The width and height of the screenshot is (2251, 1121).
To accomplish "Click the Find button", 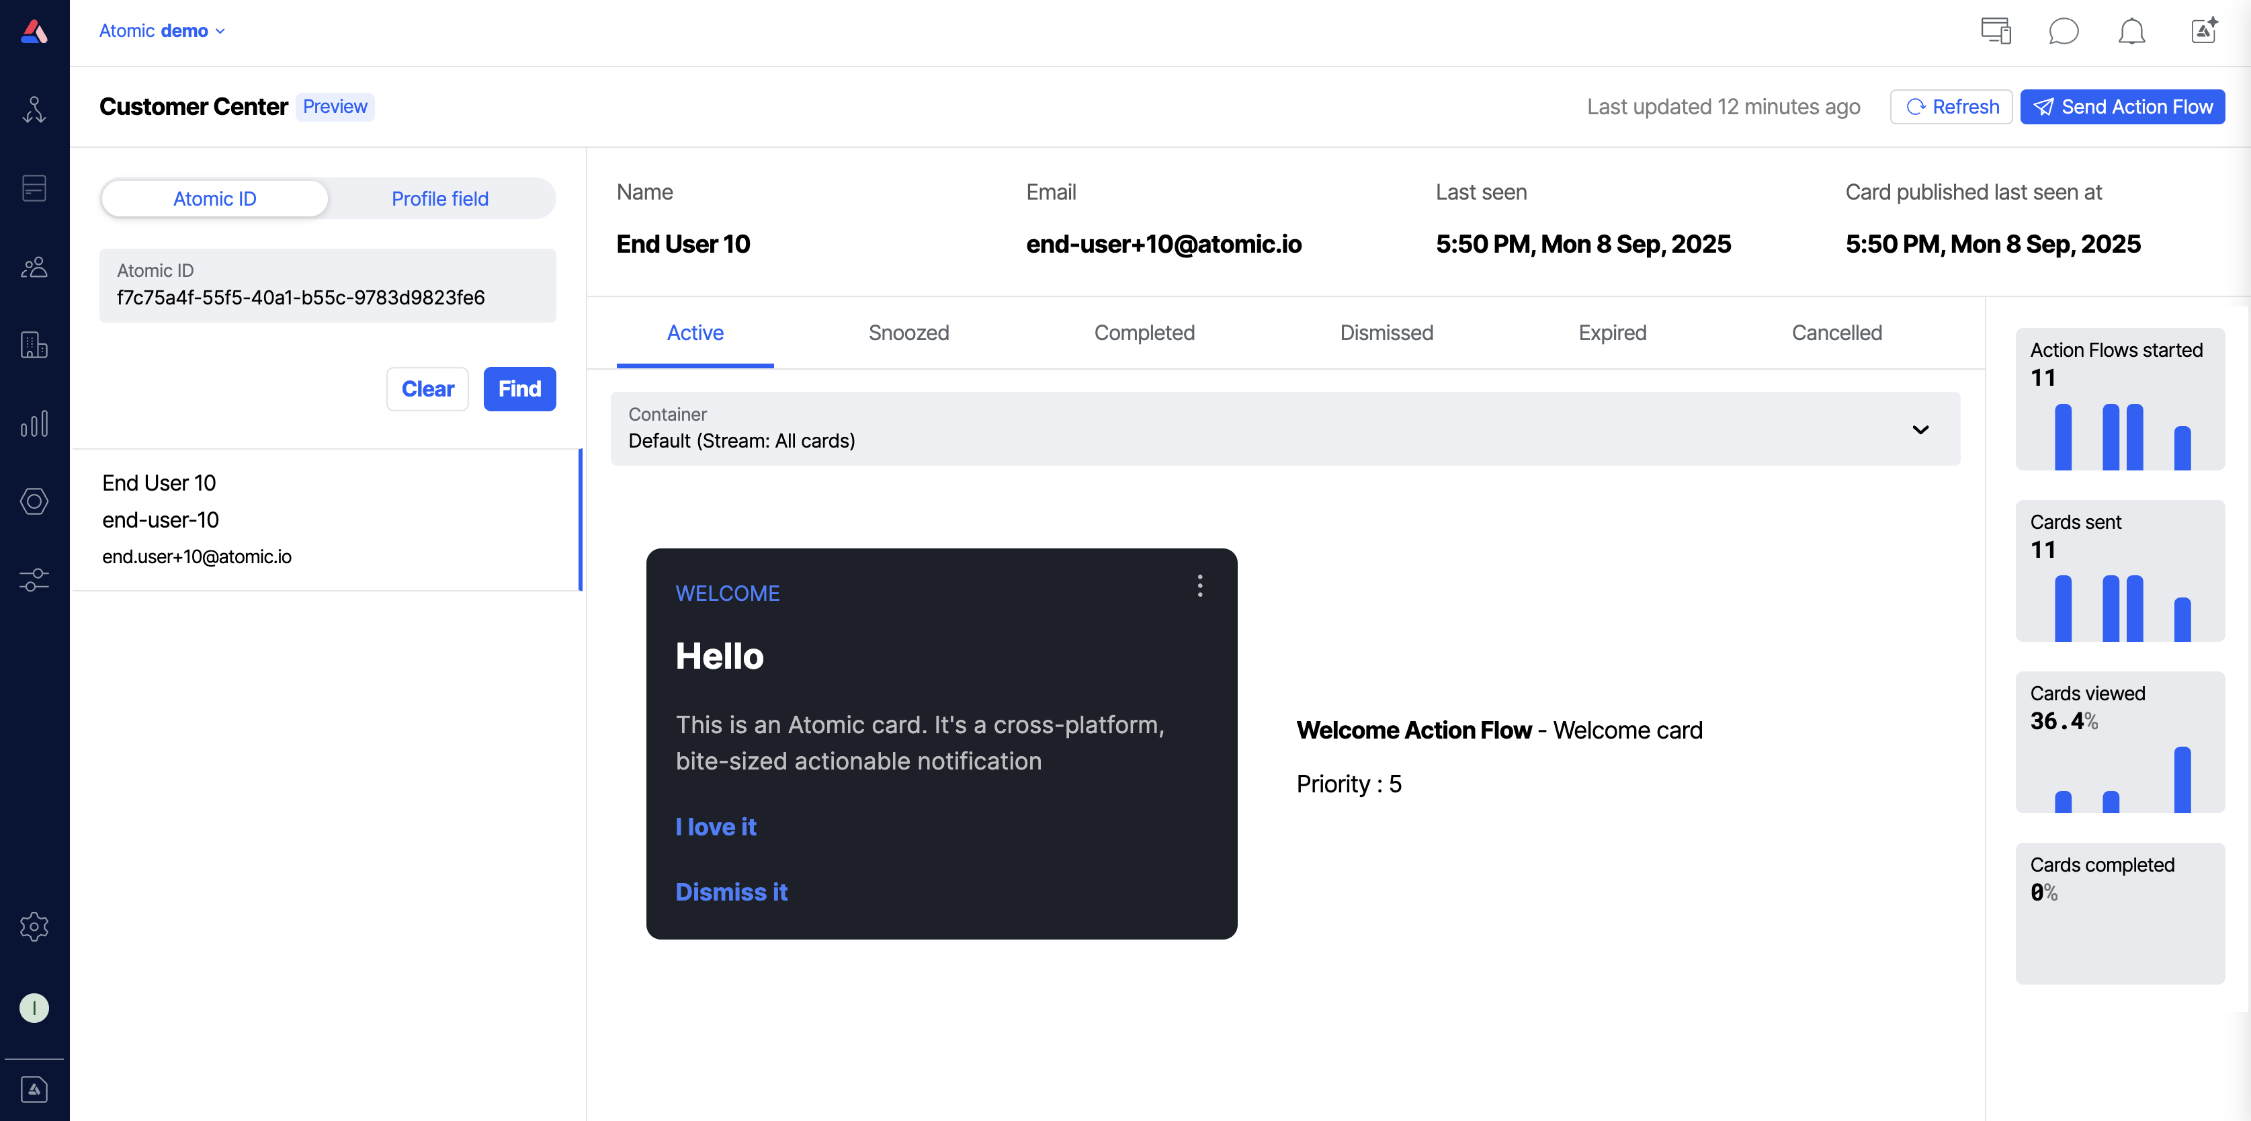I will click(519, 389).
